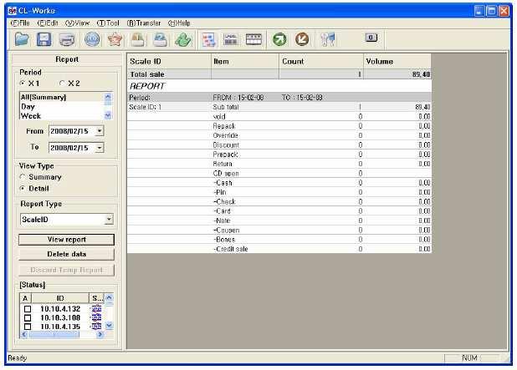Click the Item column header
This screenshot has height=370, width=517.
coord(245,62)
